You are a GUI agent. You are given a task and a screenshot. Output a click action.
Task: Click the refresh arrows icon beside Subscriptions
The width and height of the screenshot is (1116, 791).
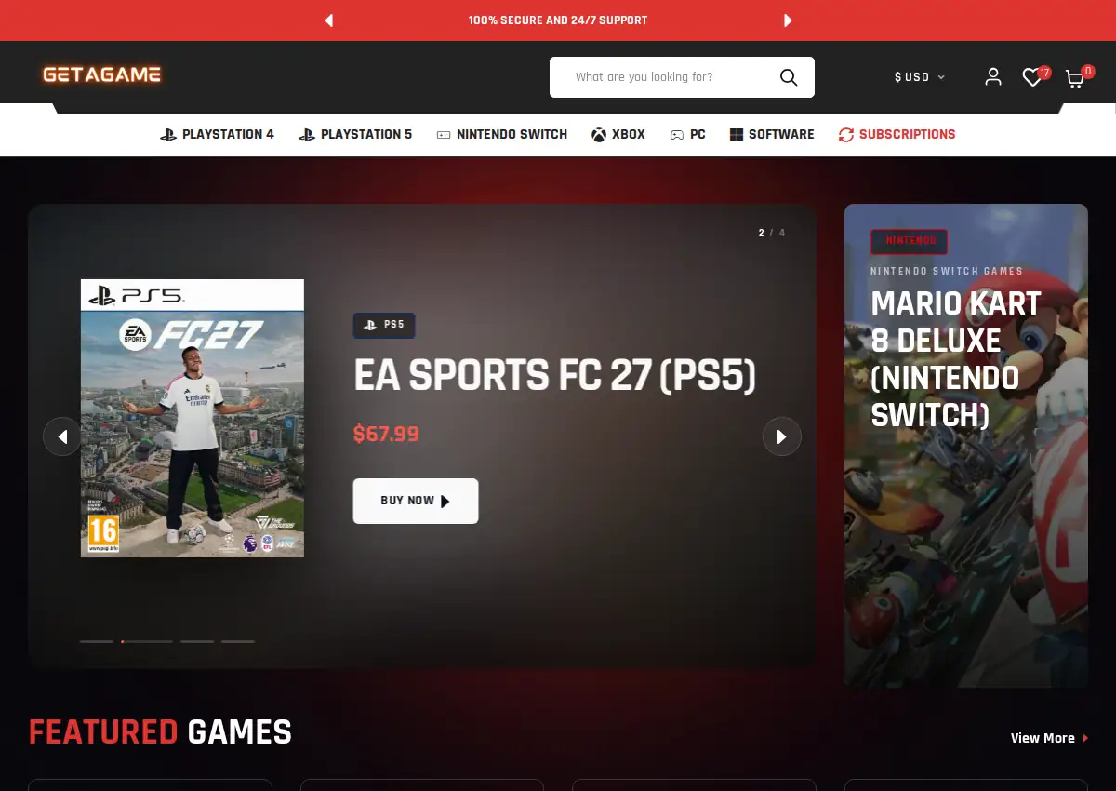coord(846,135)
